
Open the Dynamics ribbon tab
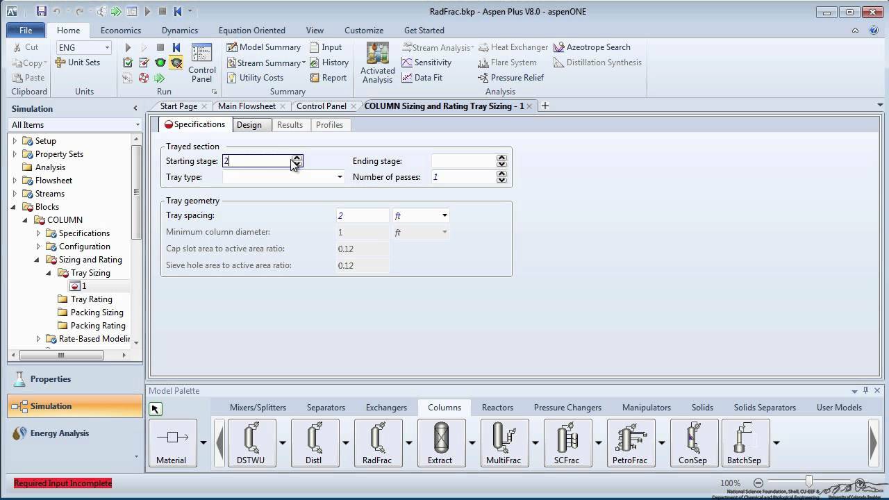point(179,30)
